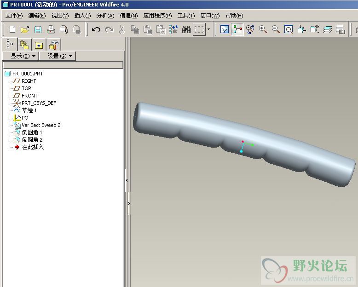Open the view manager icon
Image resolution: width=358 pixels, height=287 pixels.
(340, 29)
